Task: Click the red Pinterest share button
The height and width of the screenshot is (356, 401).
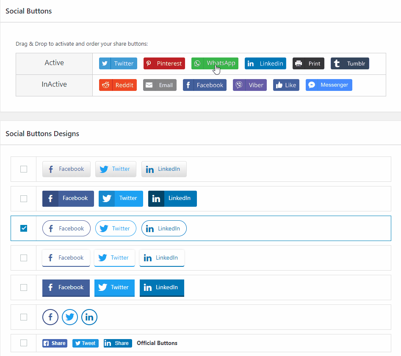Action: 164,63
